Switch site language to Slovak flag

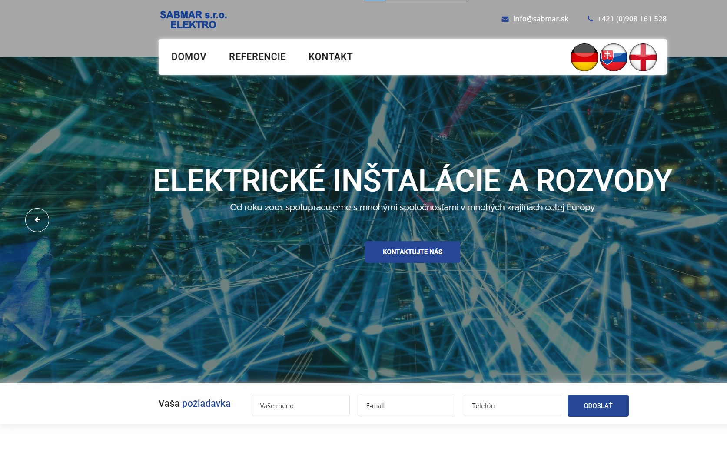[x=614, y=57]
